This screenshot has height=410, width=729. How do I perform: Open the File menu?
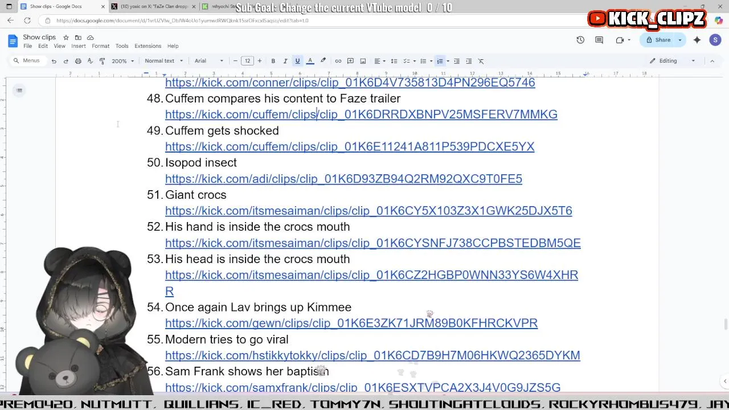point(27,46)
